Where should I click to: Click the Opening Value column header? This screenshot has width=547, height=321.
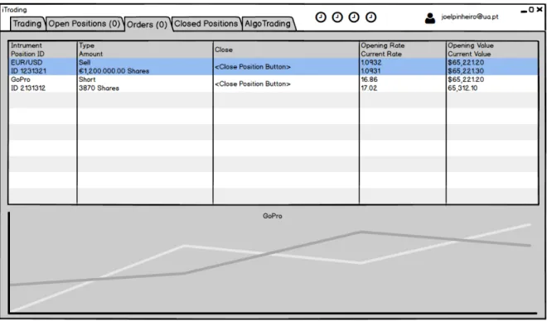point(471,46)
